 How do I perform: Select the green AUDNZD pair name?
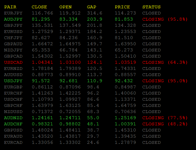pos(13,118)
